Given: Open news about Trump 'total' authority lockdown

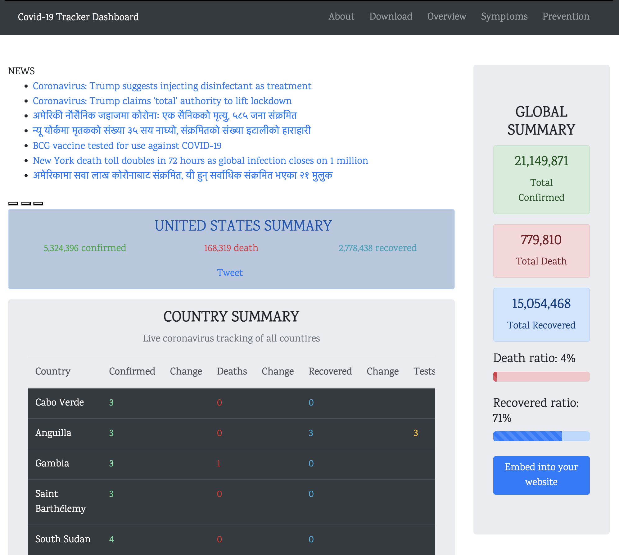Looking at the screenshot, I should pos(162,101).
